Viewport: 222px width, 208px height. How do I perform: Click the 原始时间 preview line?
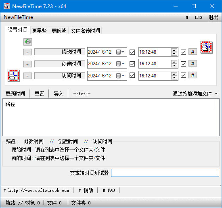pyautogui.click(x=59, y=150)
